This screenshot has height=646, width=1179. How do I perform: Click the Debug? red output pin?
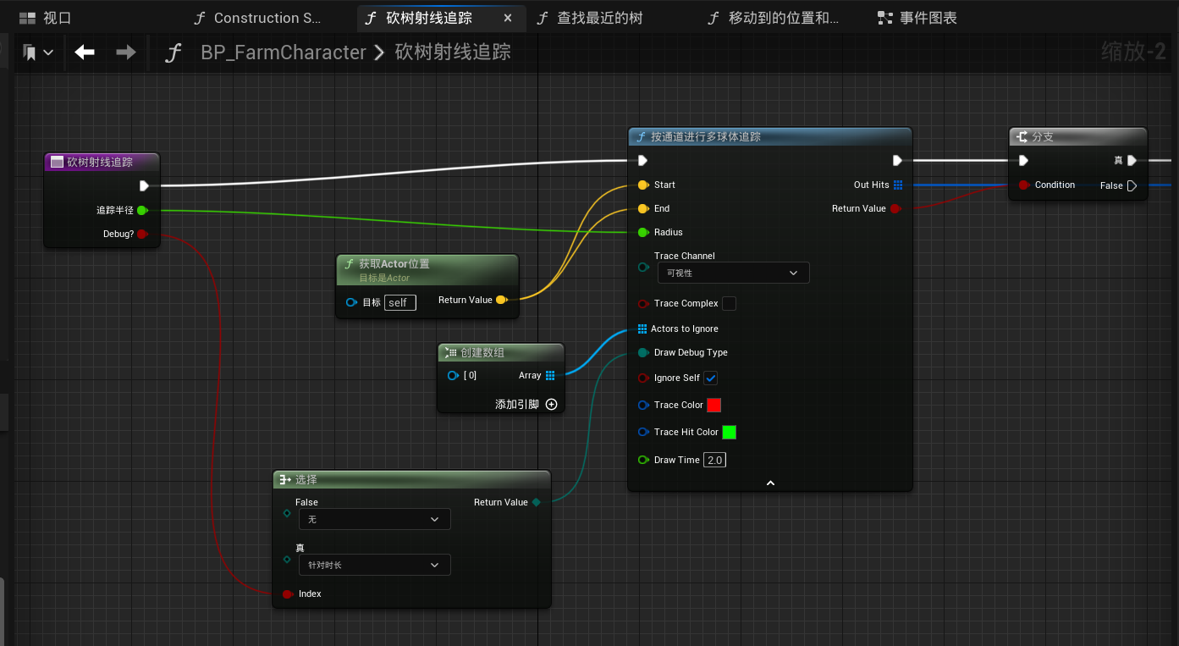point(141,234)
